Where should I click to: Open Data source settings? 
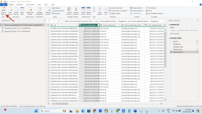pos(30,11)
